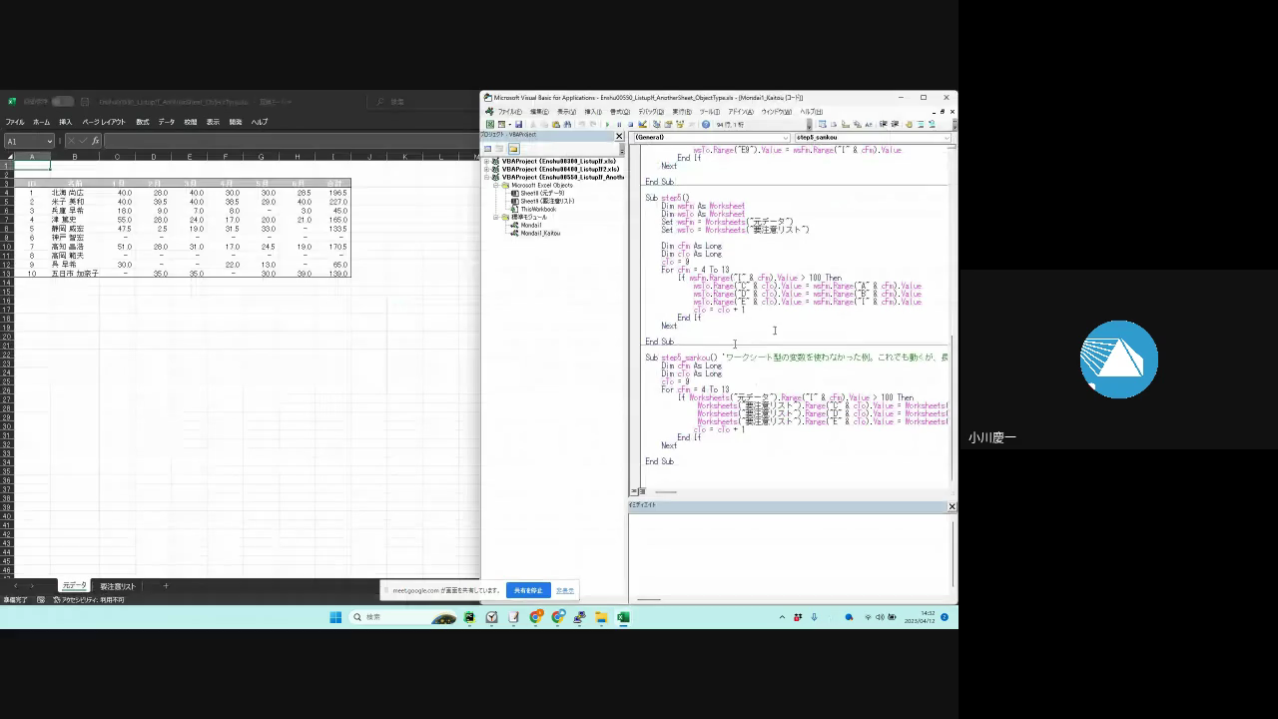Click the Run Sub (play) toolbar icon

tap(607, 125)
